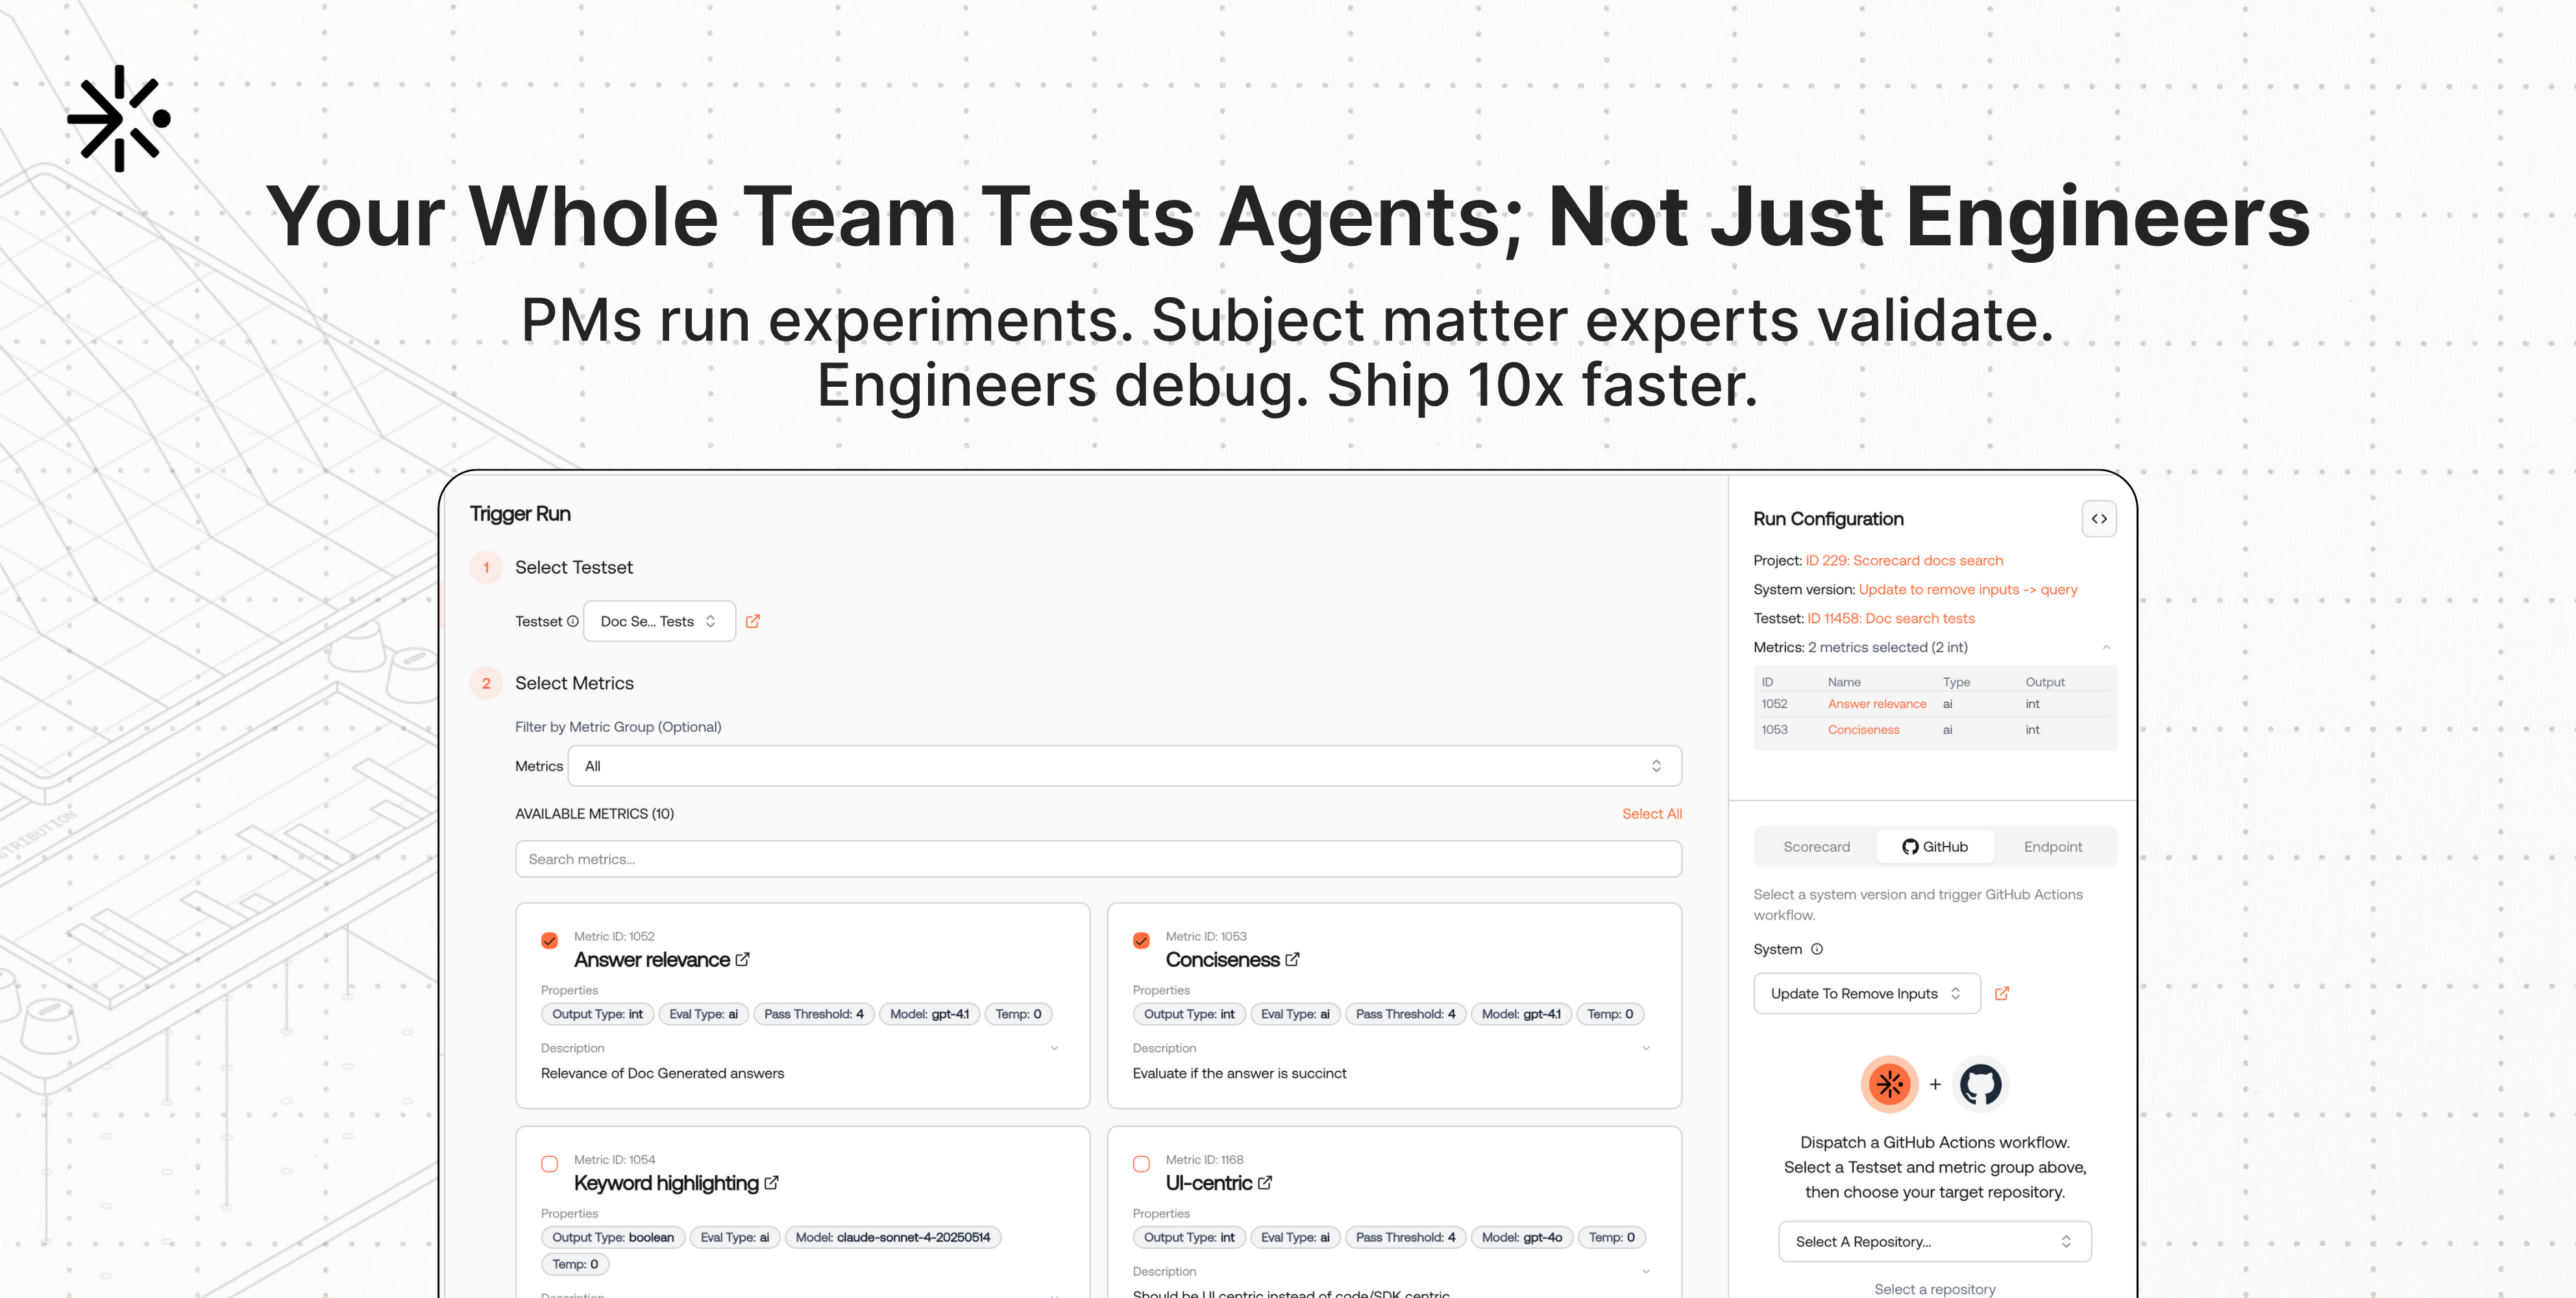The width and height of the screenshot is (2576, 1298).
Task: Click the Testset info icon
Action: [573, 621]
